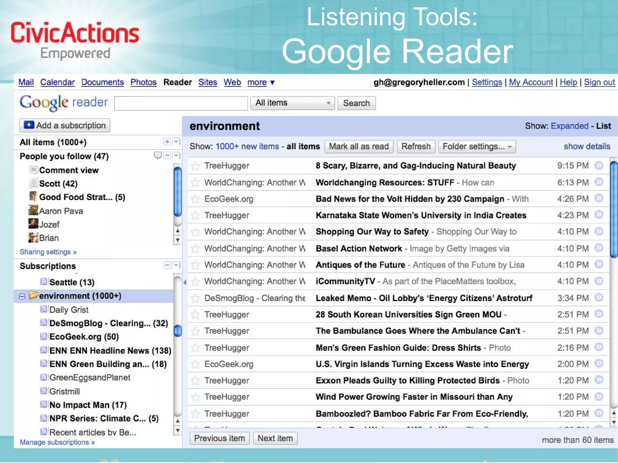Click Aaron Pava's avatar
The image size is (618, 463).
[33, 210]
